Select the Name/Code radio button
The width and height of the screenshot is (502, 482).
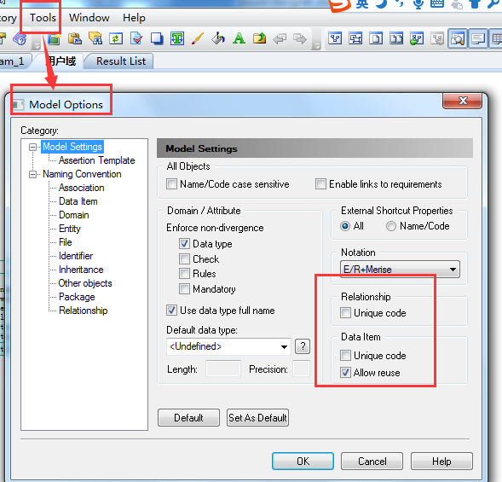point(391,226)
